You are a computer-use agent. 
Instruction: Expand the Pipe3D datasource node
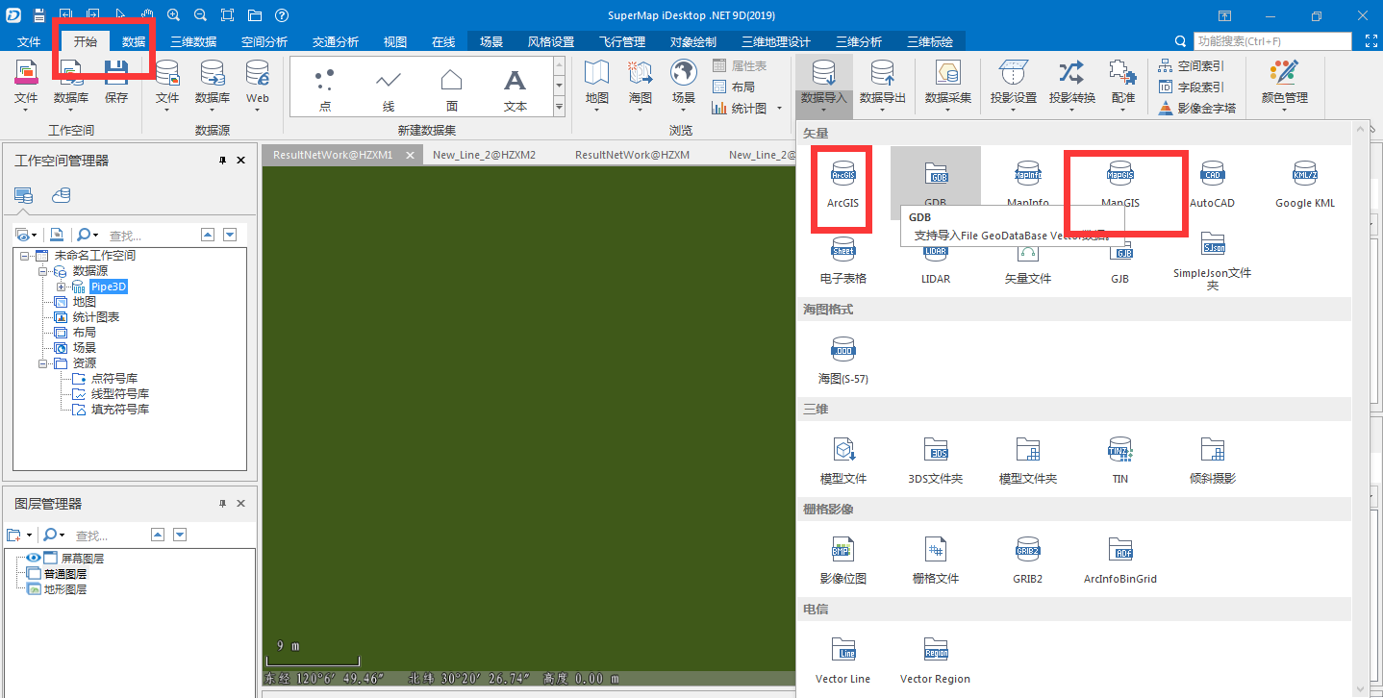click(62, 287)
